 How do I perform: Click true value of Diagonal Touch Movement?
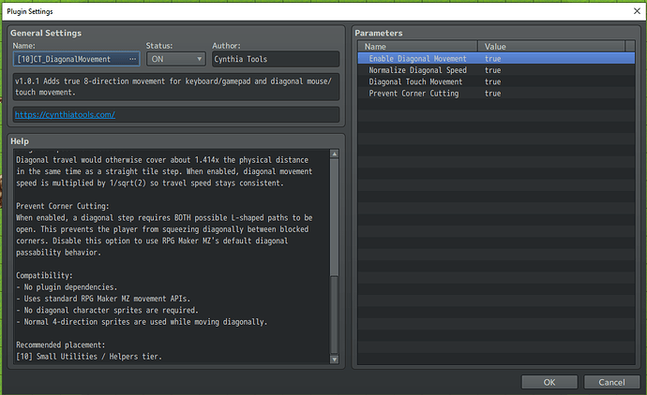[x=492, y=82]
